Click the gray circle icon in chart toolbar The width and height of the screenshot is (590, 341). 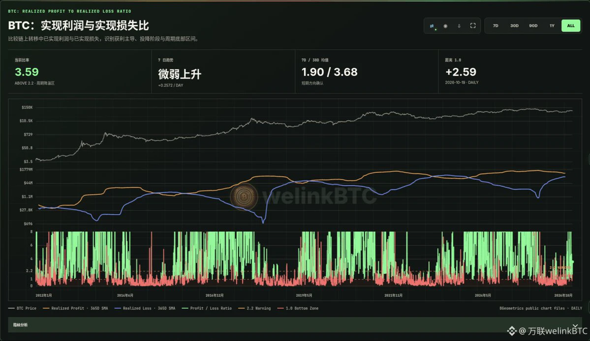click(445, 26)
